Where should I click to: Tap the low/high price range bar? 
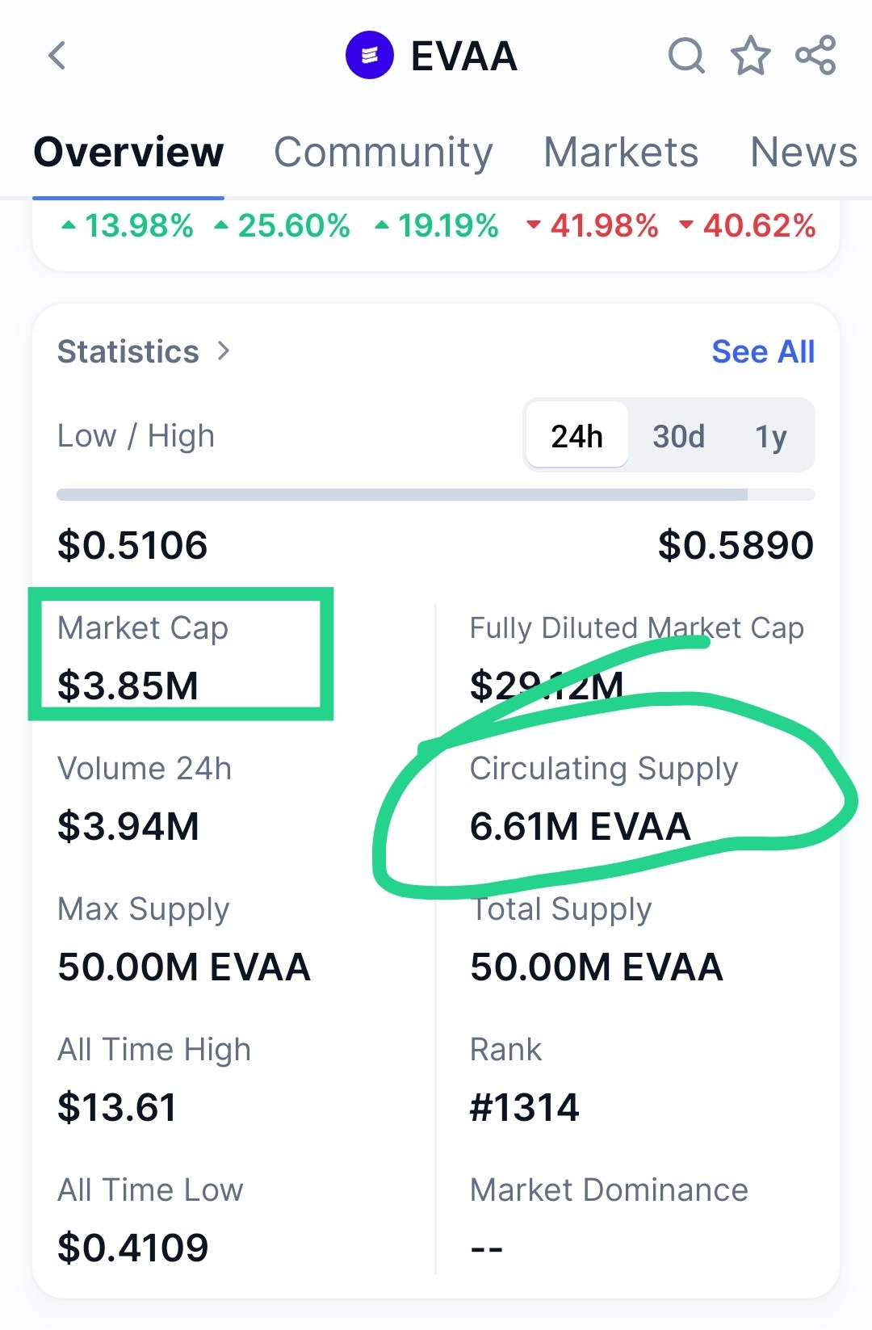(x=436, y=494)
